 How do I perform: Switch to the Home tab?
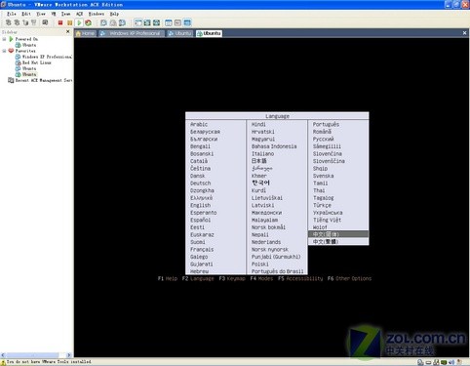[x=85, y=33]
